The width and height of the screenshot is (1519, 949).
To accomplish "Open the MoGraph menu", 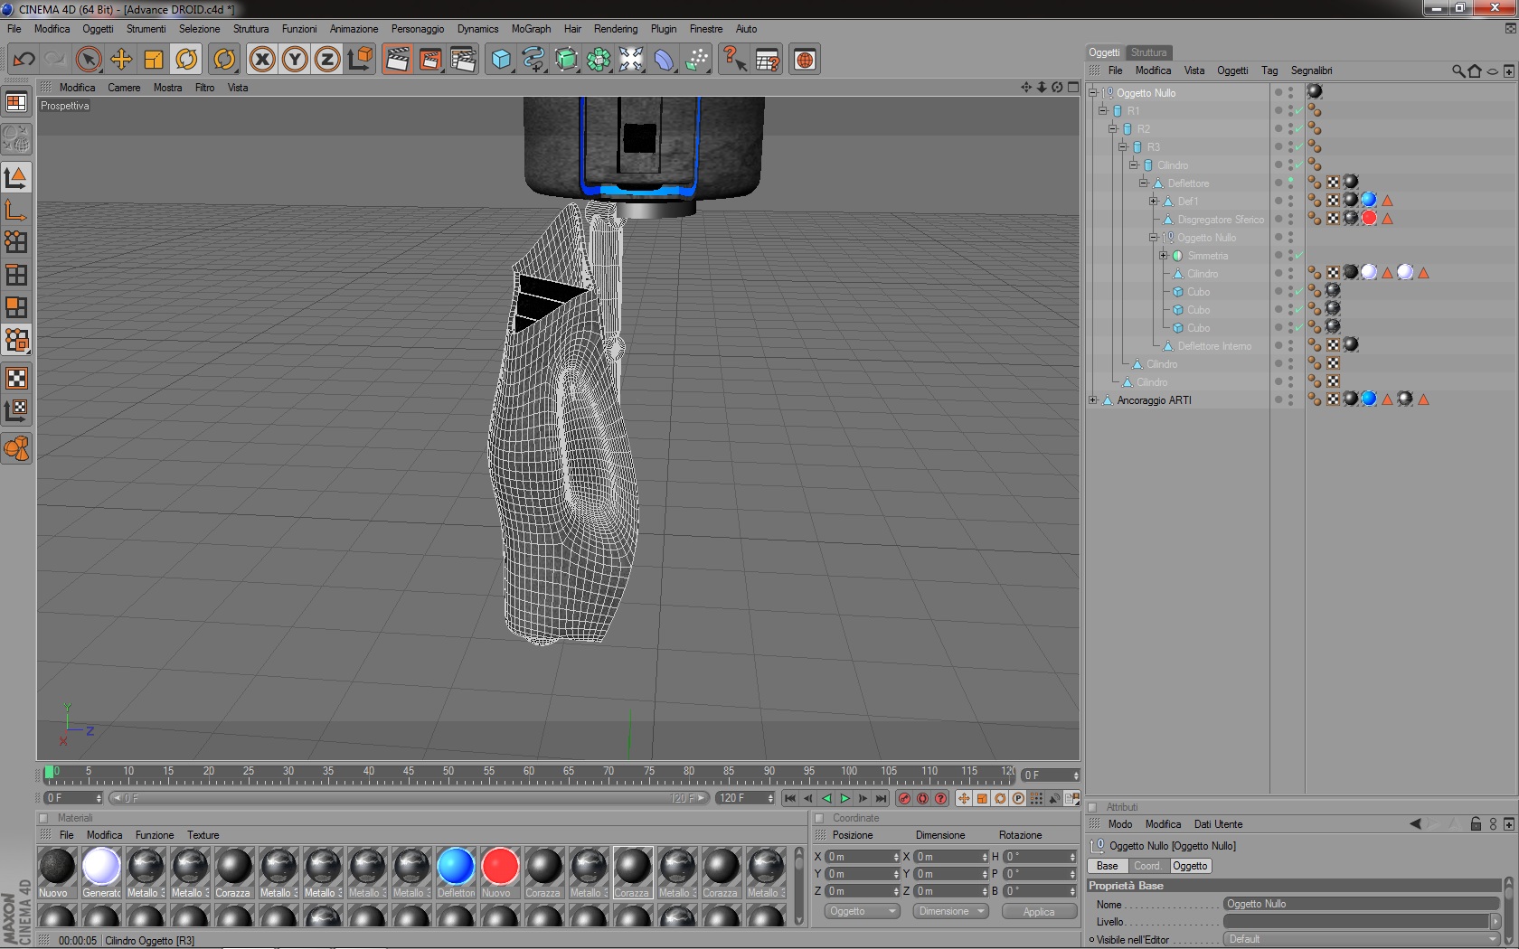I will coord(531,29).
